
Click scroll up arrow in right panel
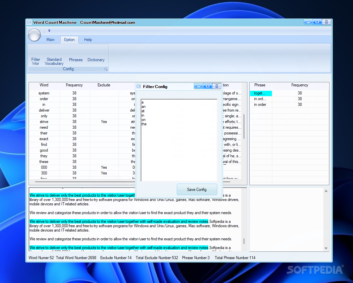[326, 191]
